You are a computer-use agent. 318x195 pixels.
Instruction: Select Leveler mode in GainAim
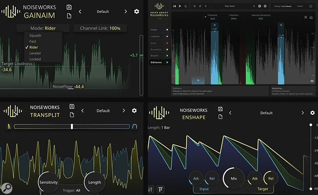coord(35,53)
